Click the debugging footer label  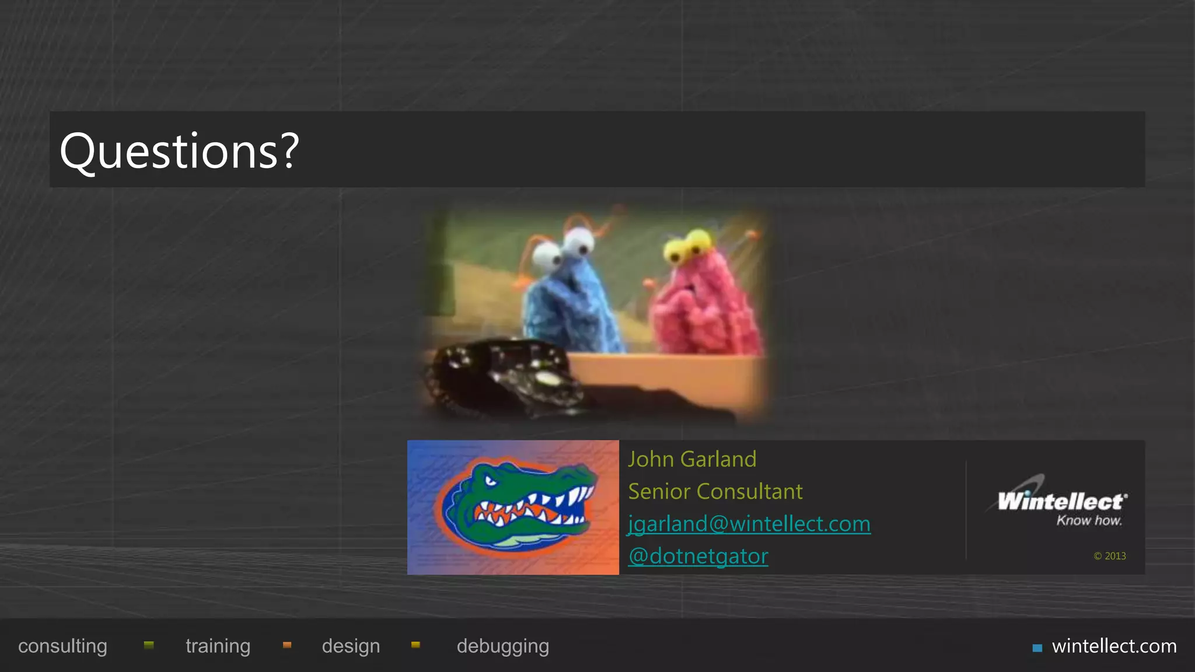click(x=502, y=646)
